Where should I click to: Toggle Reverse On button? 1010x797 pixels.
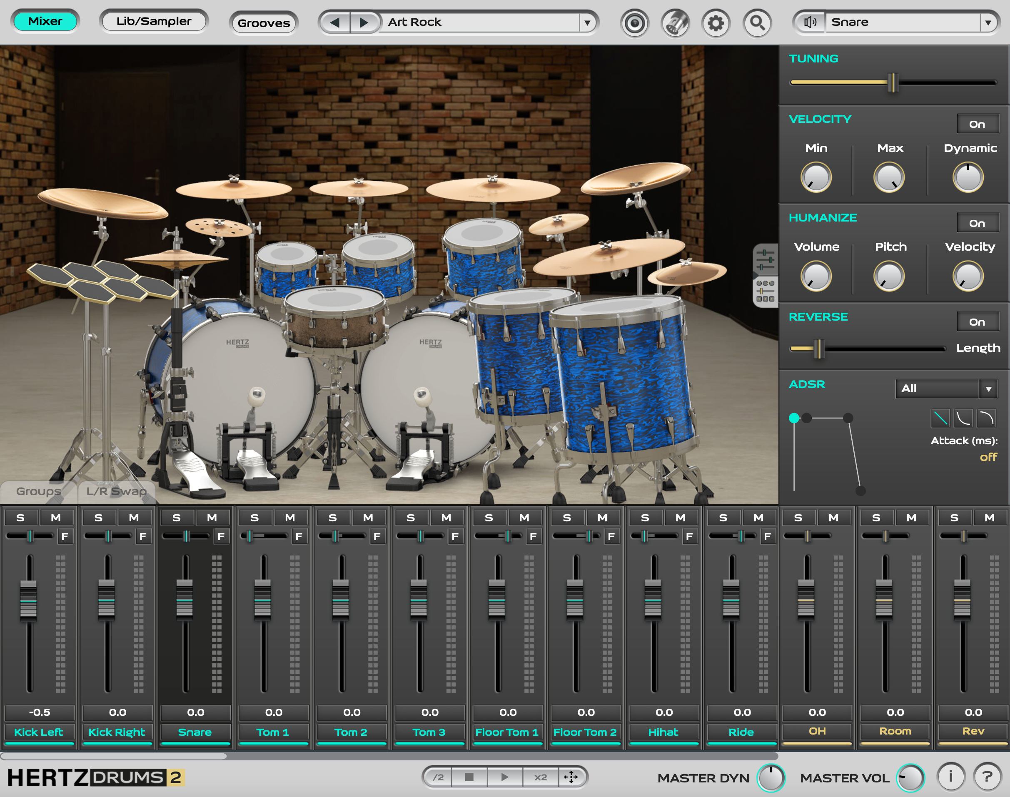[978, 321]
